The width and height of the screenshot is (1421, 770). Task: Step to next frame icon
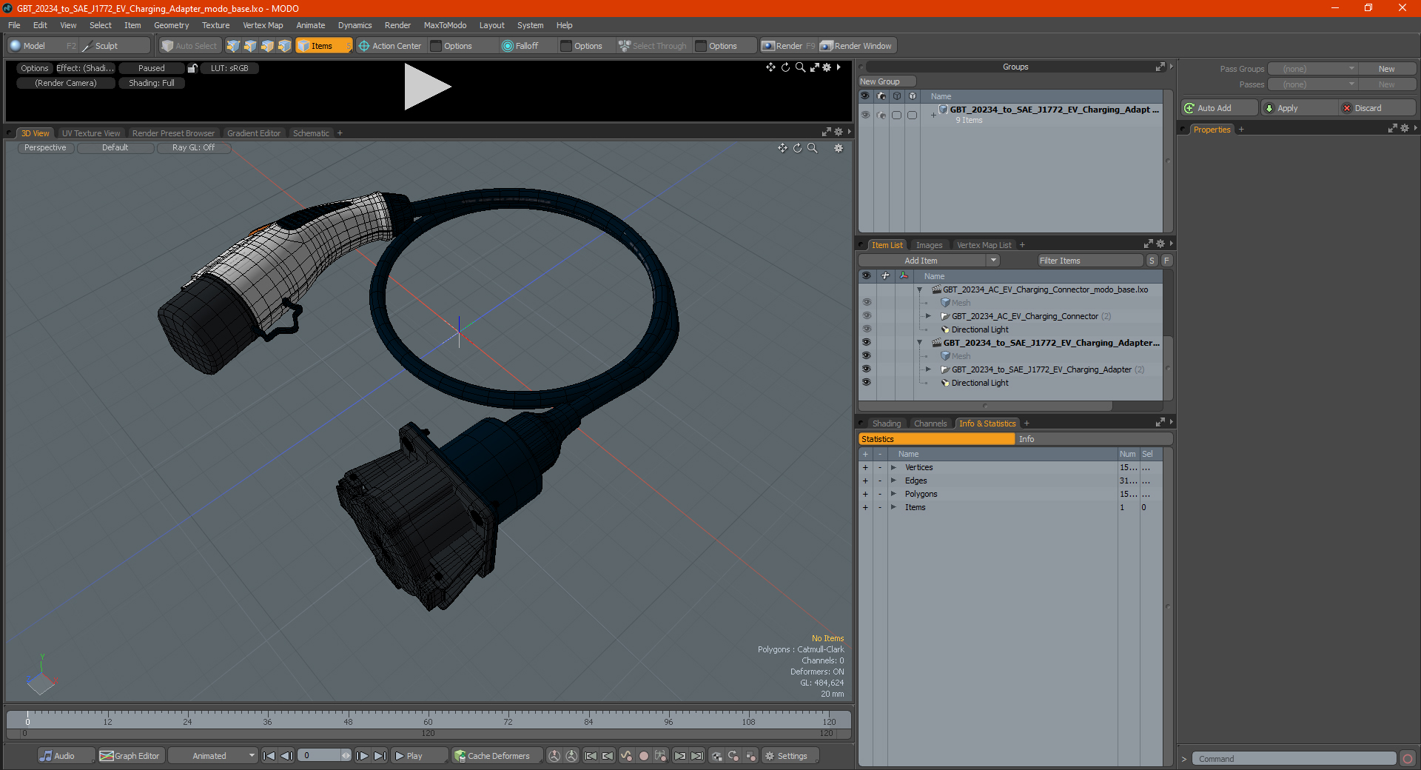coord(362,756)
